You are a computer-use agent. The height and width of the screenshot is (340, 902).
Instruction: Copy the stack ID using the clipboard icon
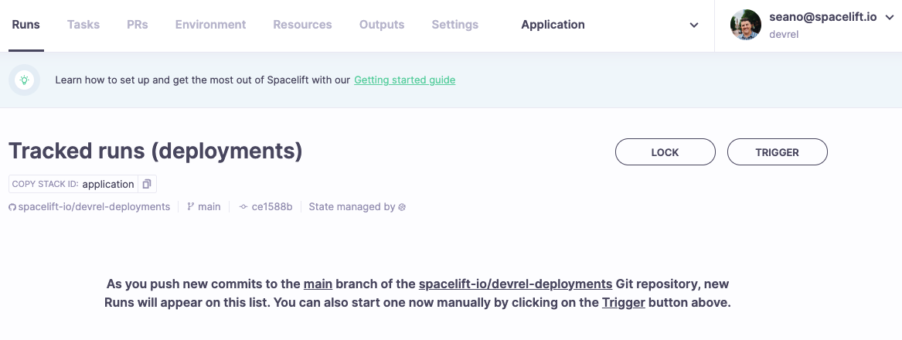click(147, 184)
